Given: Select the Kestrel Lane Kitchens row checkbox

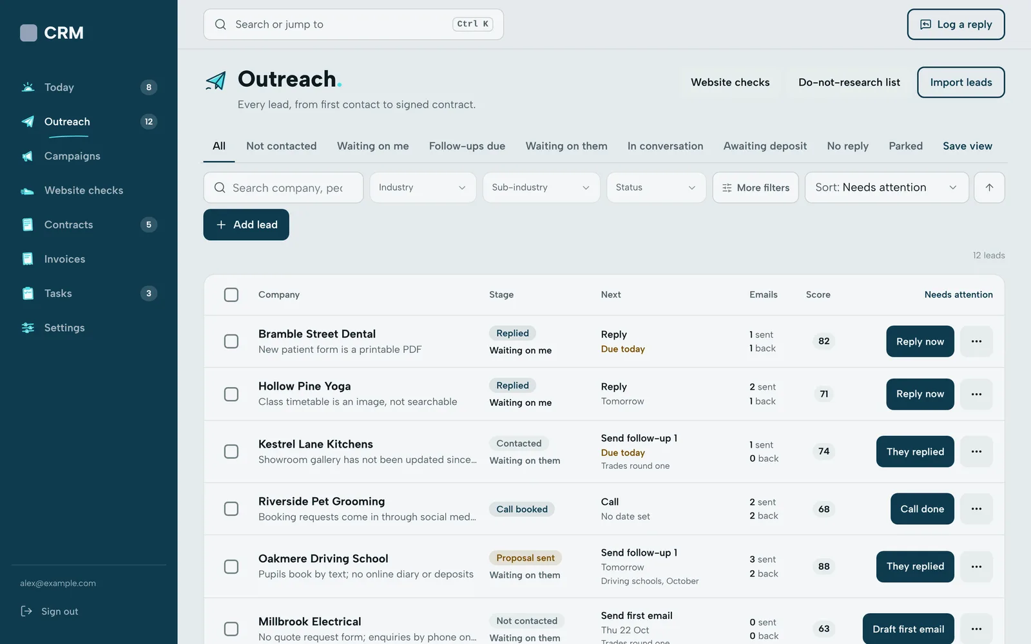Looking at the screenshot, I should coord(231,451).
